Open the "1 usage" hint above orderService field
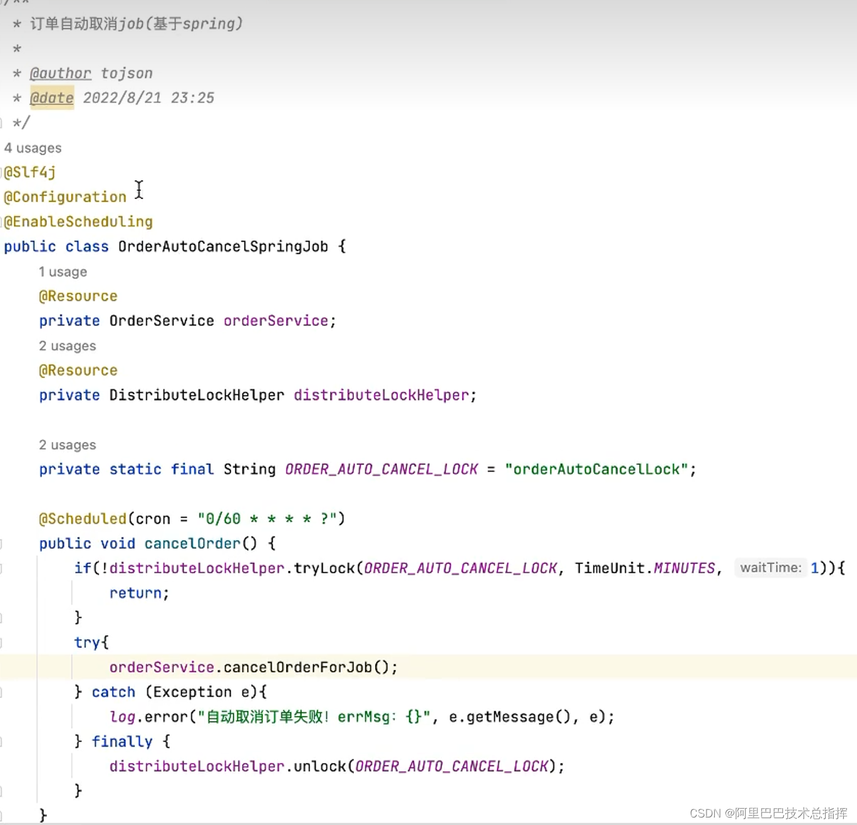 63,272
